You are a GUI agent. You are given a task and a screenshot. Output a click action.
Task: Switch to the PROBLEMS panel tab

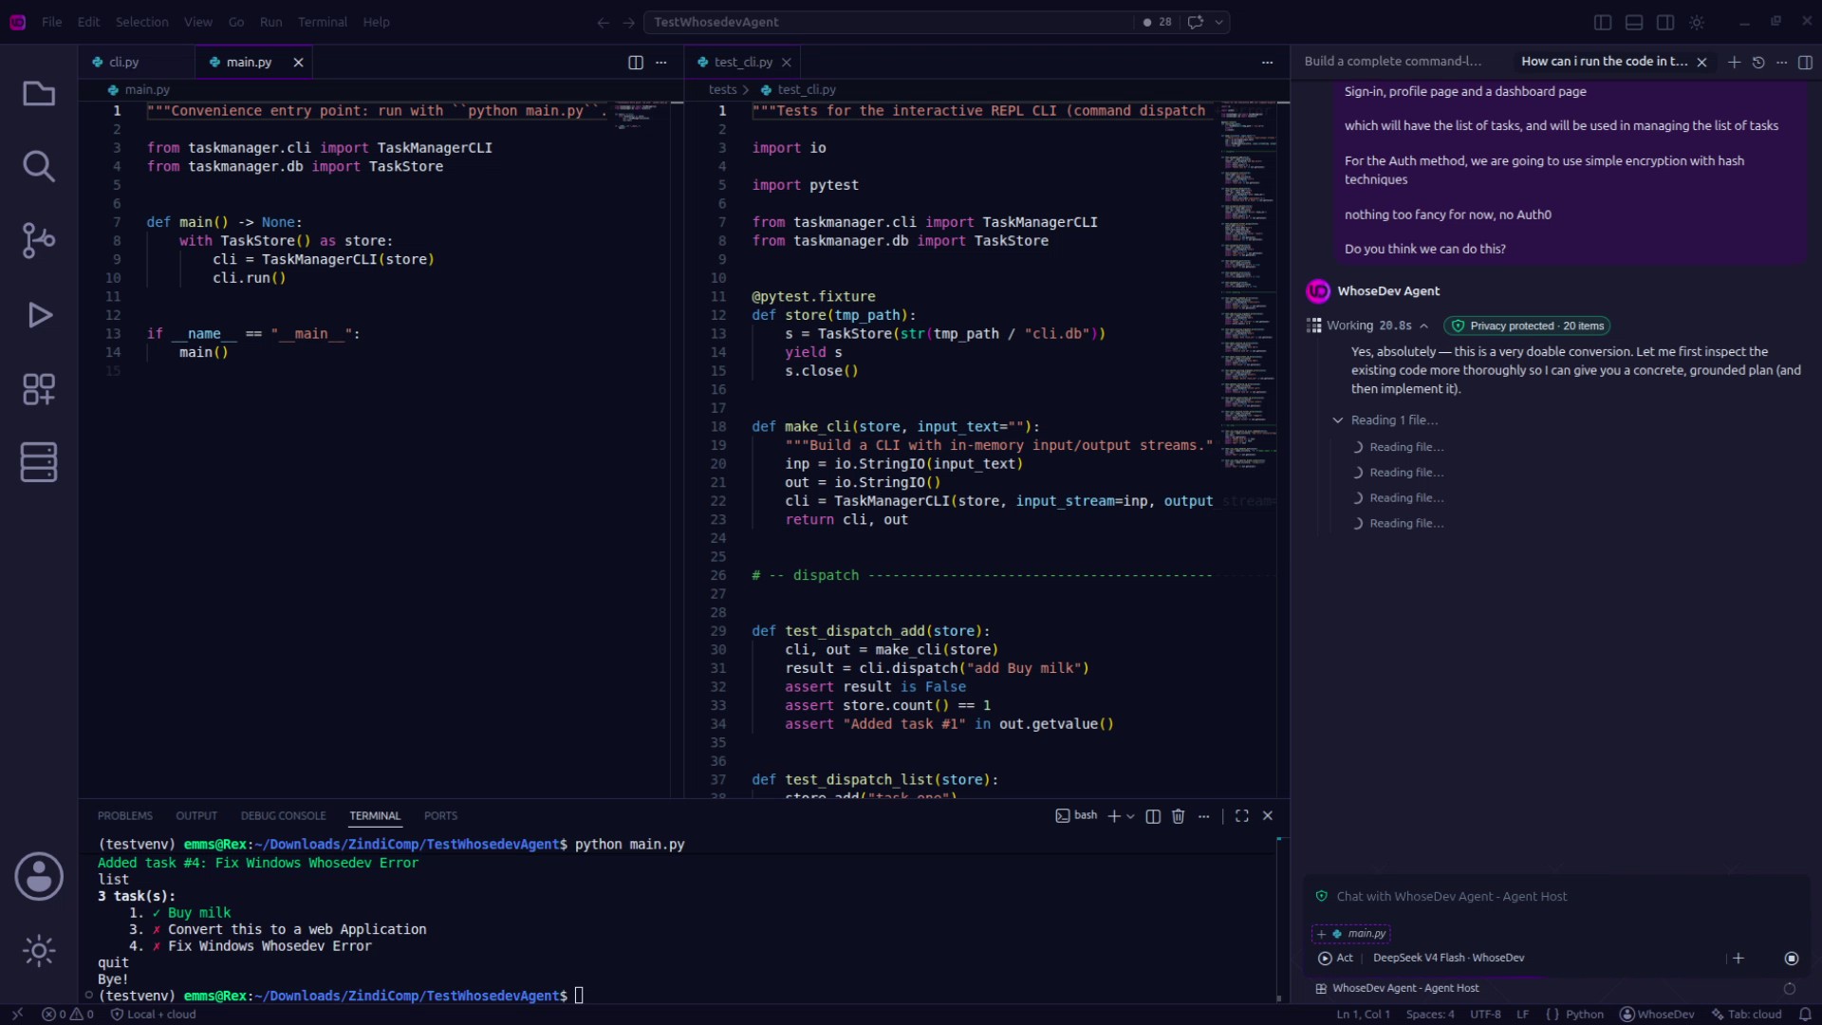pyautogui.click(x=125, y=816)
